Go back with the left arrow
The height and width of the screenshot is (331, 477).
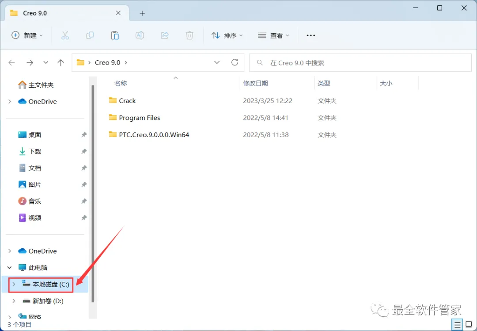coord(11,62)
